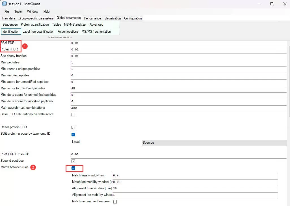Viewport: 290px width, 206px height.
Task: Toggle Split protein groups by taxonomy ID
Action: [73, 134]
